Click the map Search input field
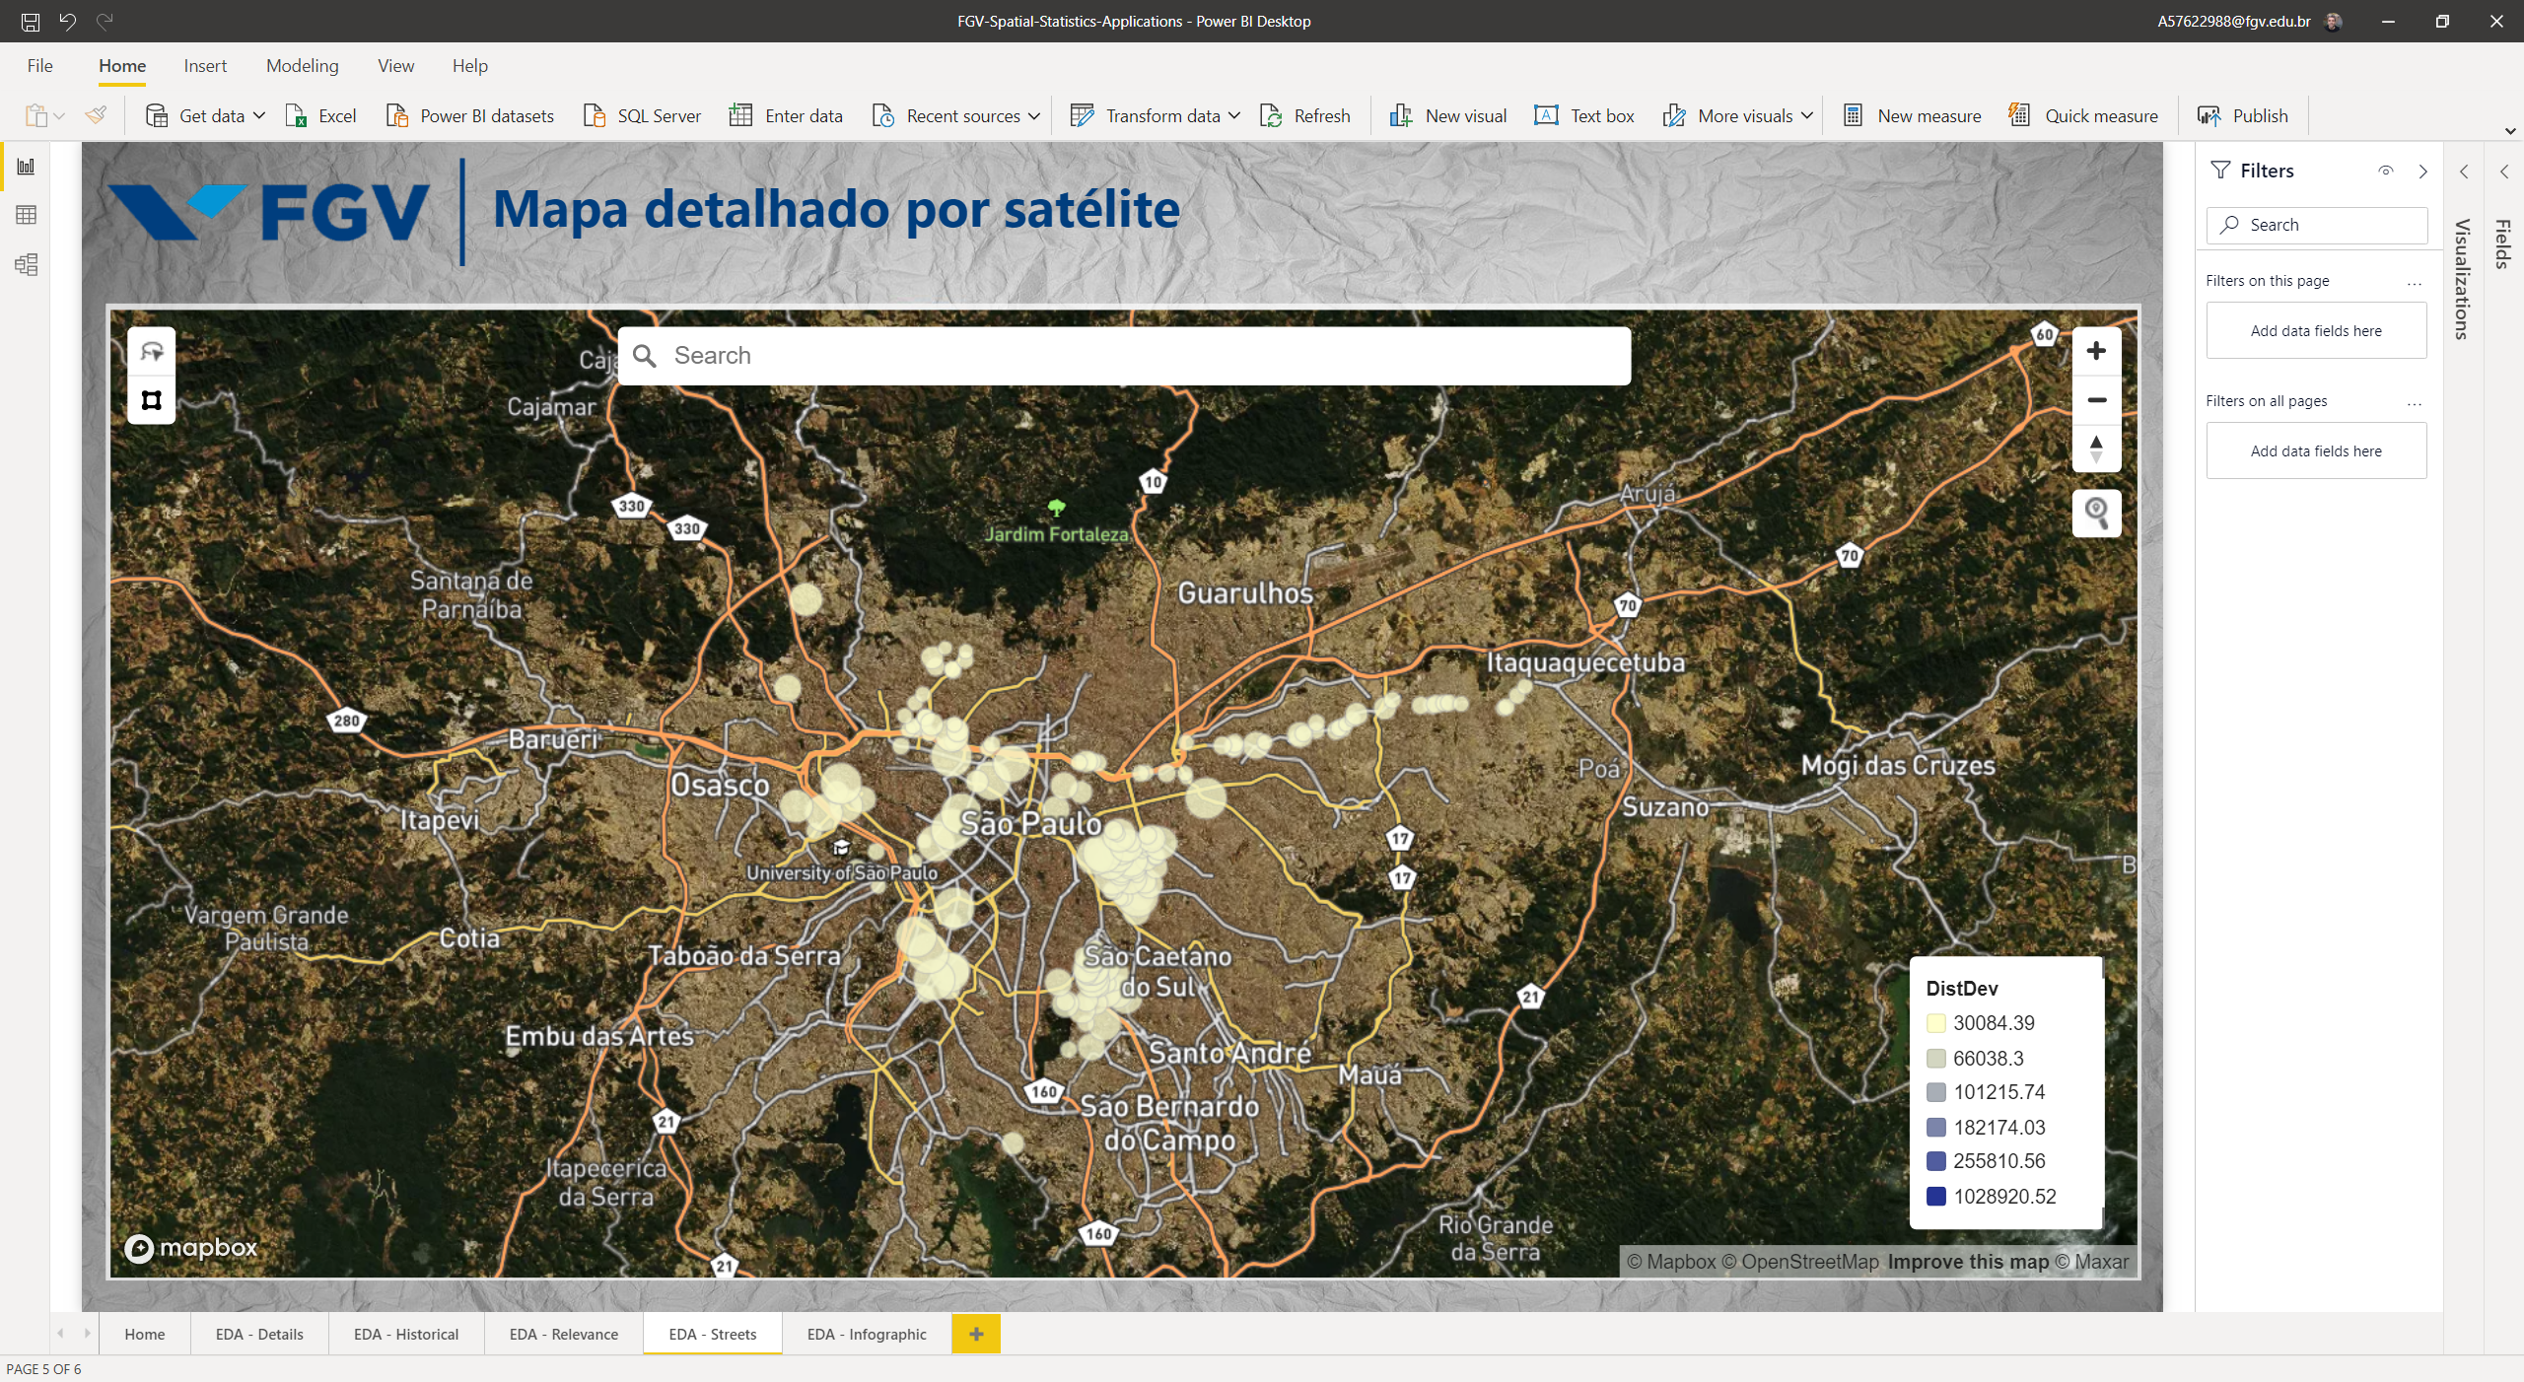The height and width of the screenshot is (1382, 2524). pos(1124,356)
